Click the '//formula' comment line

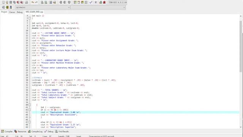click(x=37, y=78)
